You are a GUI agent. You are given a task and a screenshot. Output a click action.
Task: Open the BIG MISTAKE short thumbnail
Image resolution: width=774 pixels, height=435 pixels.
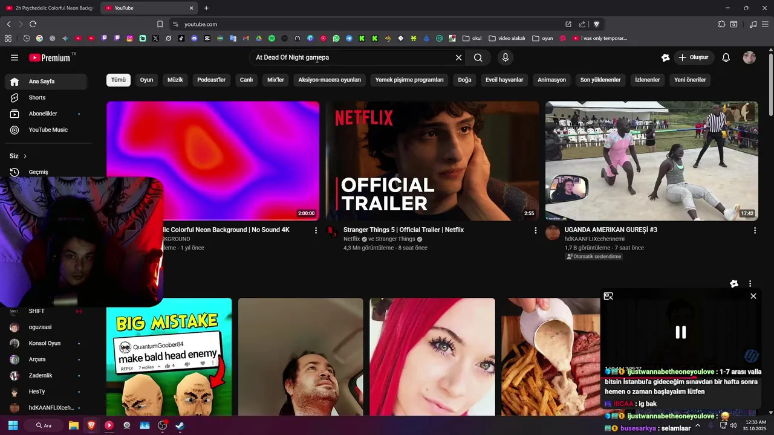[x=169, y=356]
